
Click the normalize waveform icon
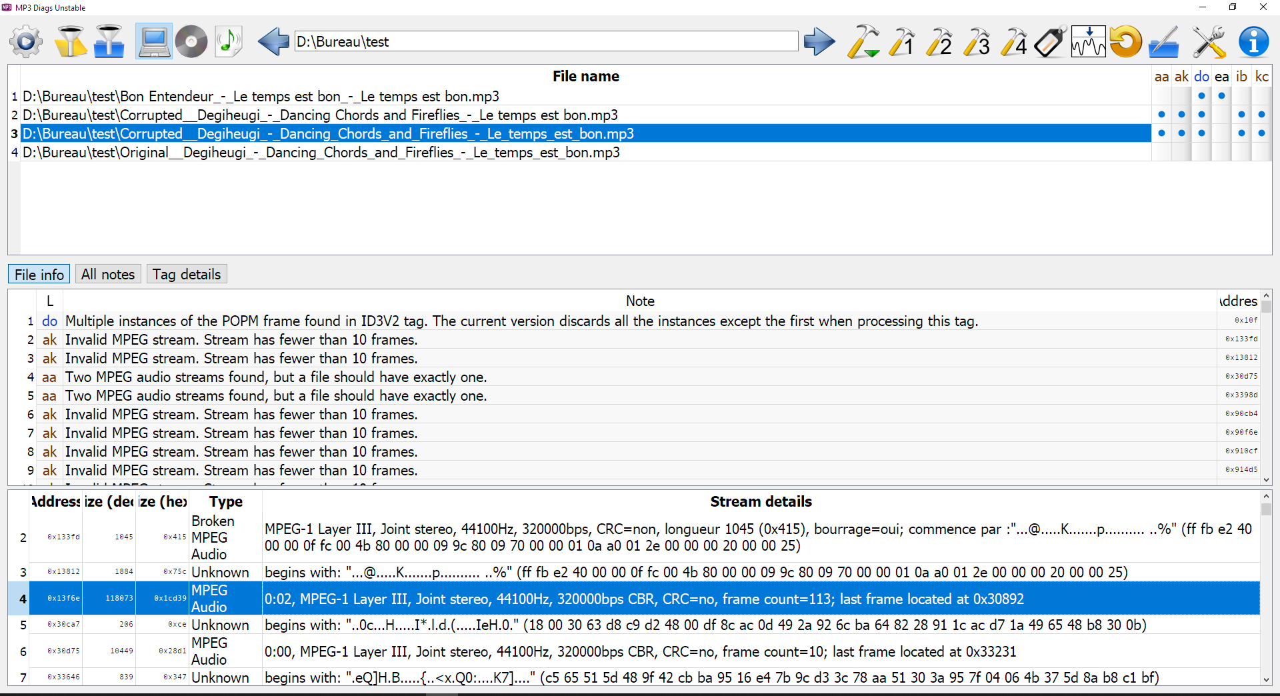pos(1088,42)
